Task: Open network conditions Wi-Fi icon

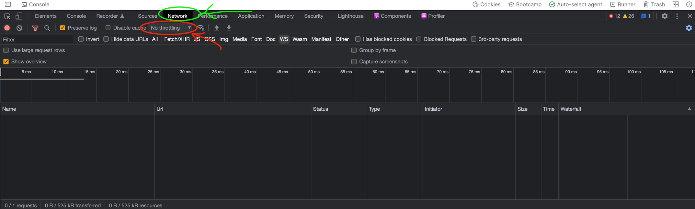Action: coord(201,28)
